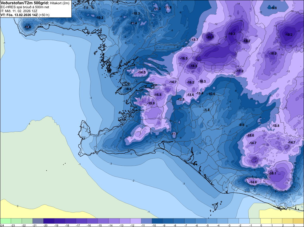Click the -13.4 temperature label
Viewport: 304px width, 227px height.
200,93
